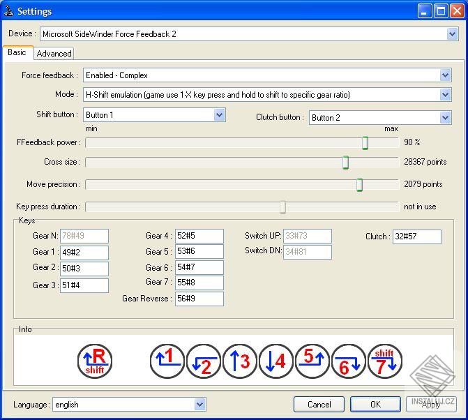Expand the Force feedback dropdown
Image resolution: width=468 pixels, height=420 pixels.
click(x=446, y=75)
